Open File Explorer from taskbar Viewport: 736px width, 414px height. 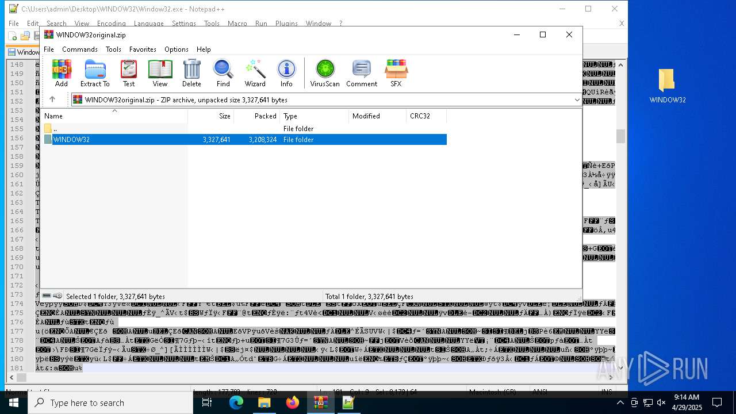[264, 402]
